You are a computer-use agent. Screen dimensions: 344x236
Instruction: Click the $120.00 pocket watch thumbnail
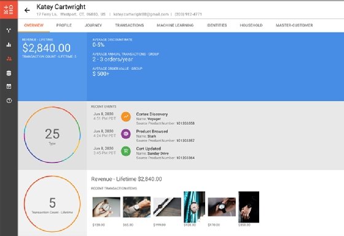coord(106,207)
